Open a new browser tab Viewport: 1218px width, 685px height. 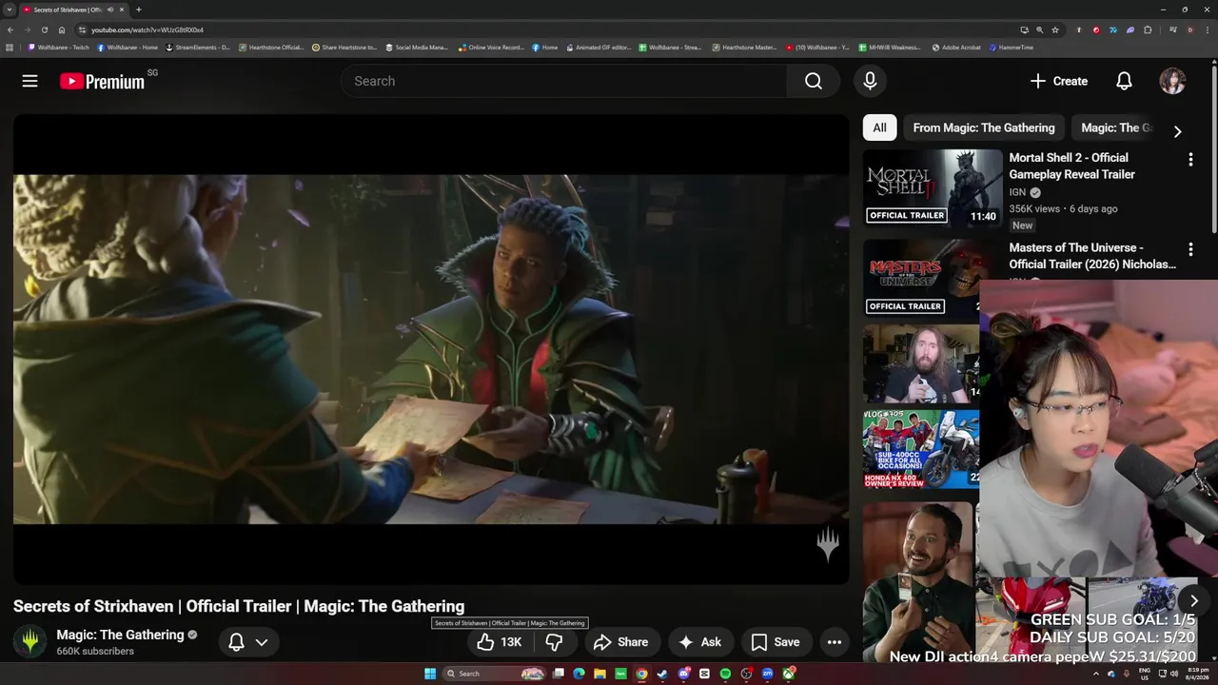[x=139, y=10]
